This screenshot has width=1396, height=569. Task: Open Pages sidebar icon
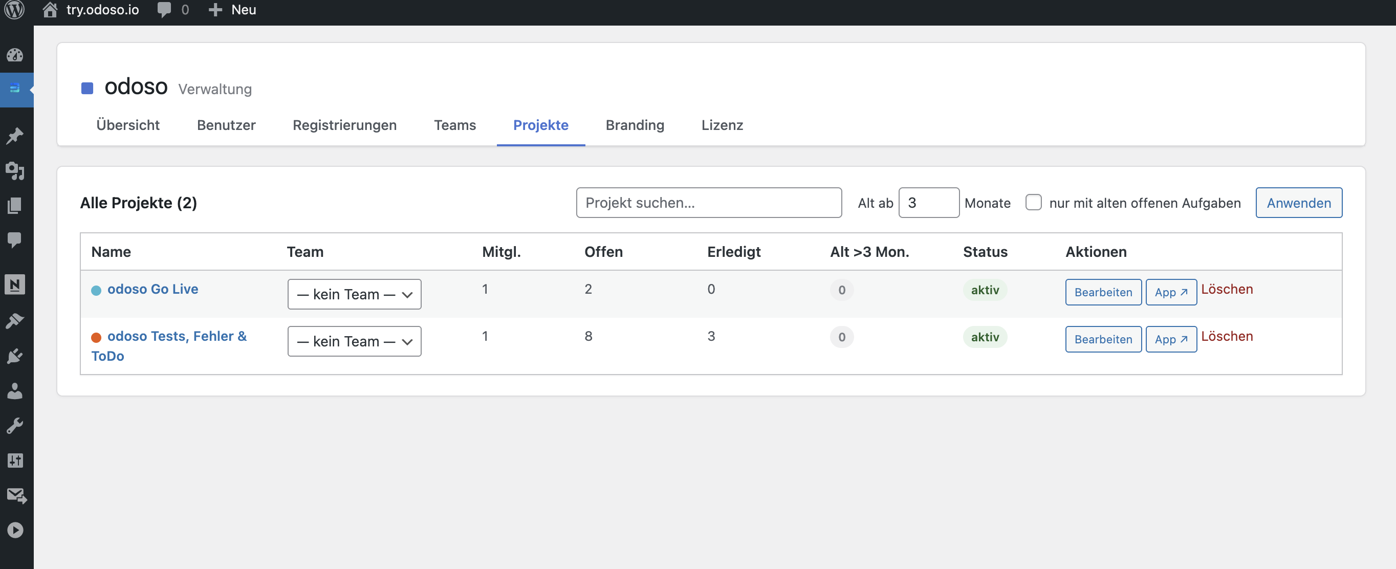pyautogui.click(x=15, y=205)
